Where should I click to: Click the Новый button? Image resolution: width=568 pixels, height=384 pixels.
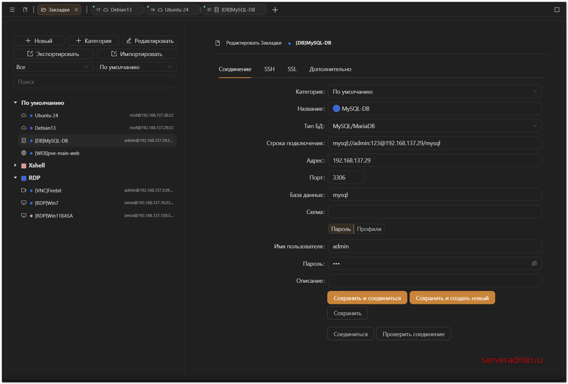tap(39, 41)
